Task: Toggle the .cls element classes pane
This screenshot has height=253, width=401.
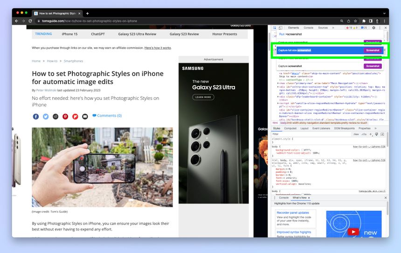Action: 364,134
